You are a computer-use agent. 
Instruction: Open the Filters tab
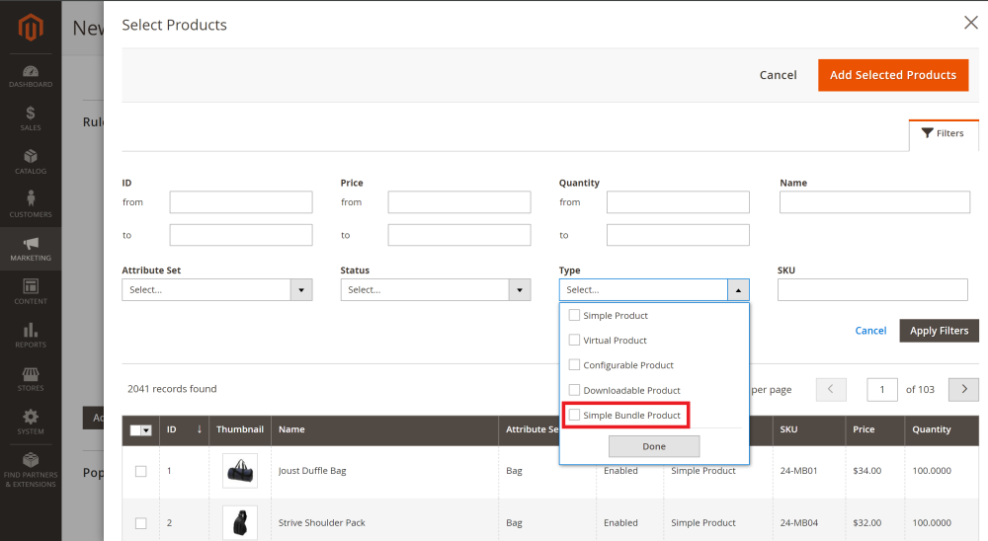click(x=944, y=133)
